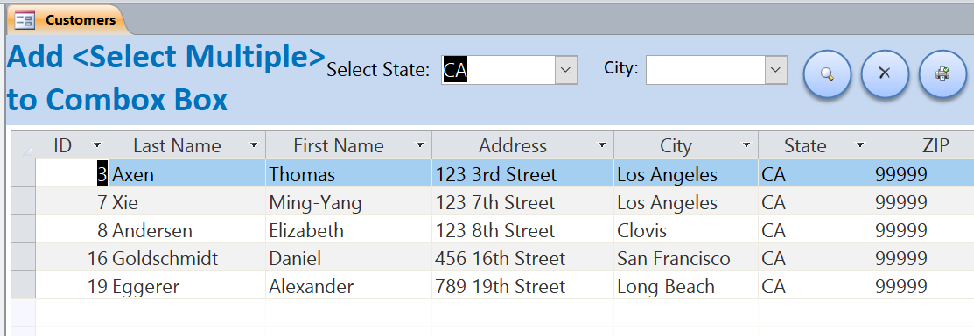Click the Last Name cell 'Xie'
The width and height of the screenshot is (974, 336).
187,202
